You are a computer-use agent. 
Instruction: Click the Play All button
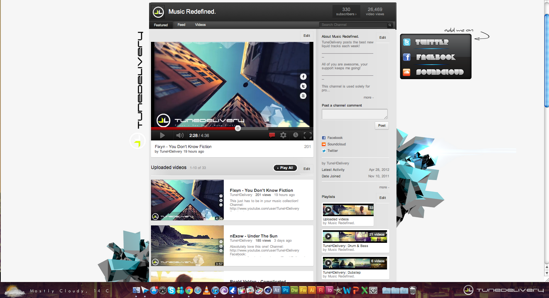tap(285, 168)
